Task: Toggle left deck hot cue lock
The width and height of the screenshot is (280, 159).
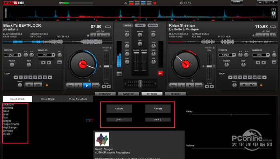Action: [88, 35]
